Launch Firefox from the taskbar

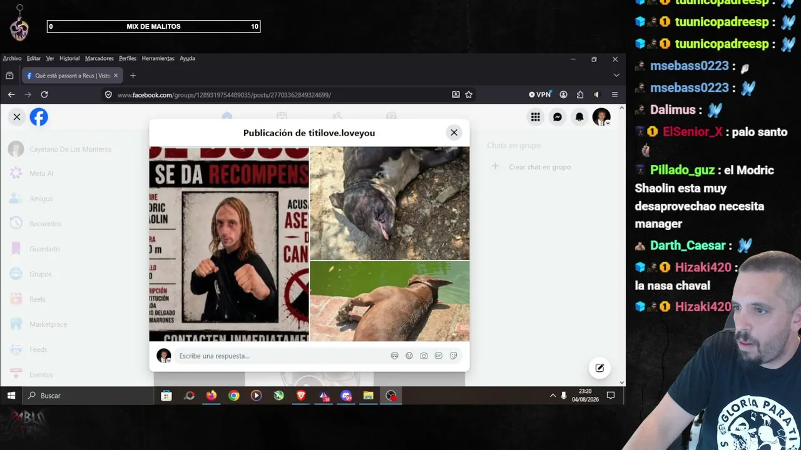point(212,396)
